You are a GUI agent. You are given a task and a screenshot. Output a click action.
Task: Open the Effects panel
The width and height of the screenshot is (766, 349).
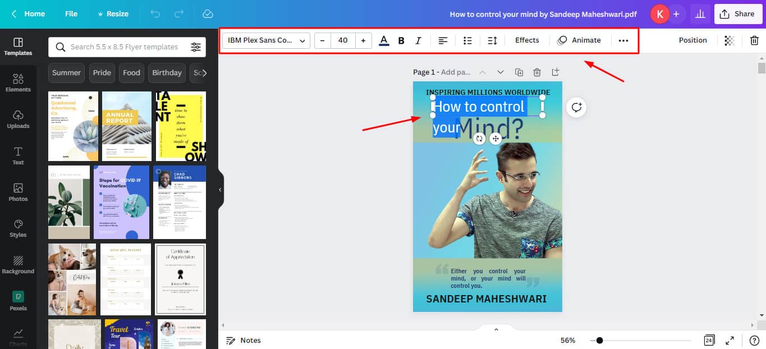point(527,40)
